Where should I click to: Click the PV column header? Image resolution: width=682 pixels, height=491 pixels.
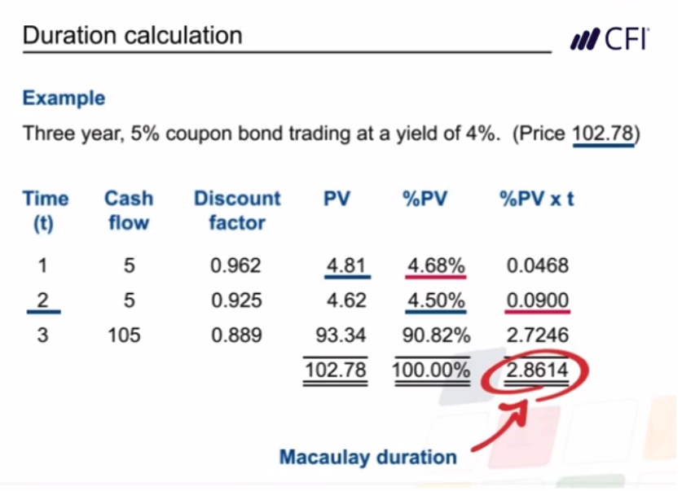(x=337, y=199)
